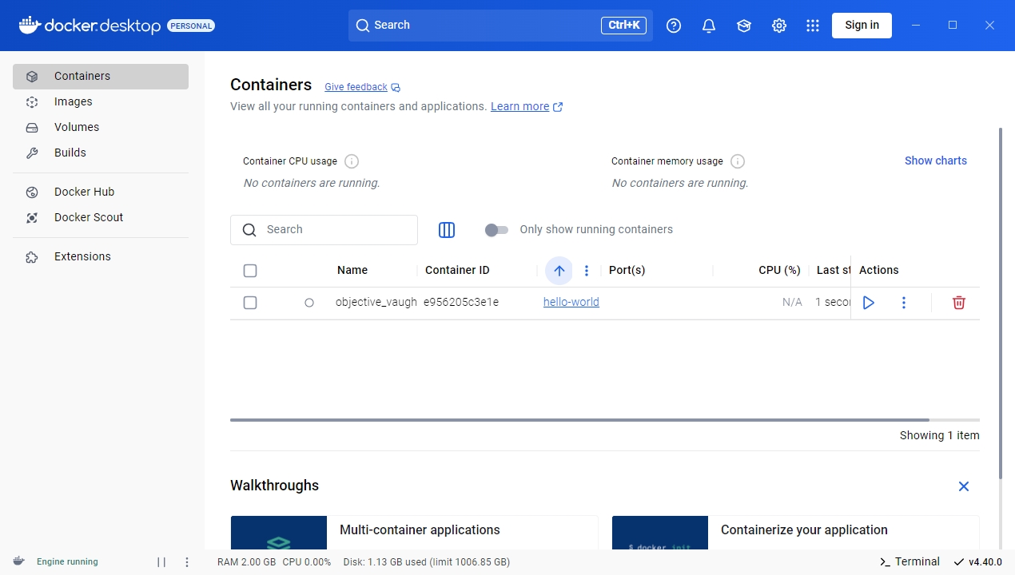Click the PERSONAL plan badge
1015x575 pixels.
[191, 26]
